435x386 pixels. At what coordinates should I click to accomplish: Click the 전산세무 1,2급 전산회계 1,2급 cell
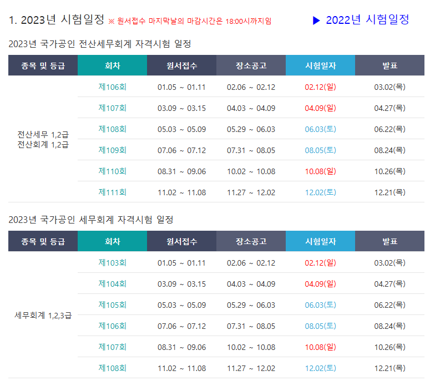(x=43, y=140)
